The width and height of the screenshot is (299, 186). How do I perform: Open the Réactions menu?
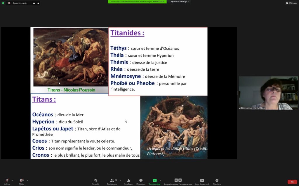pos(217,181)
